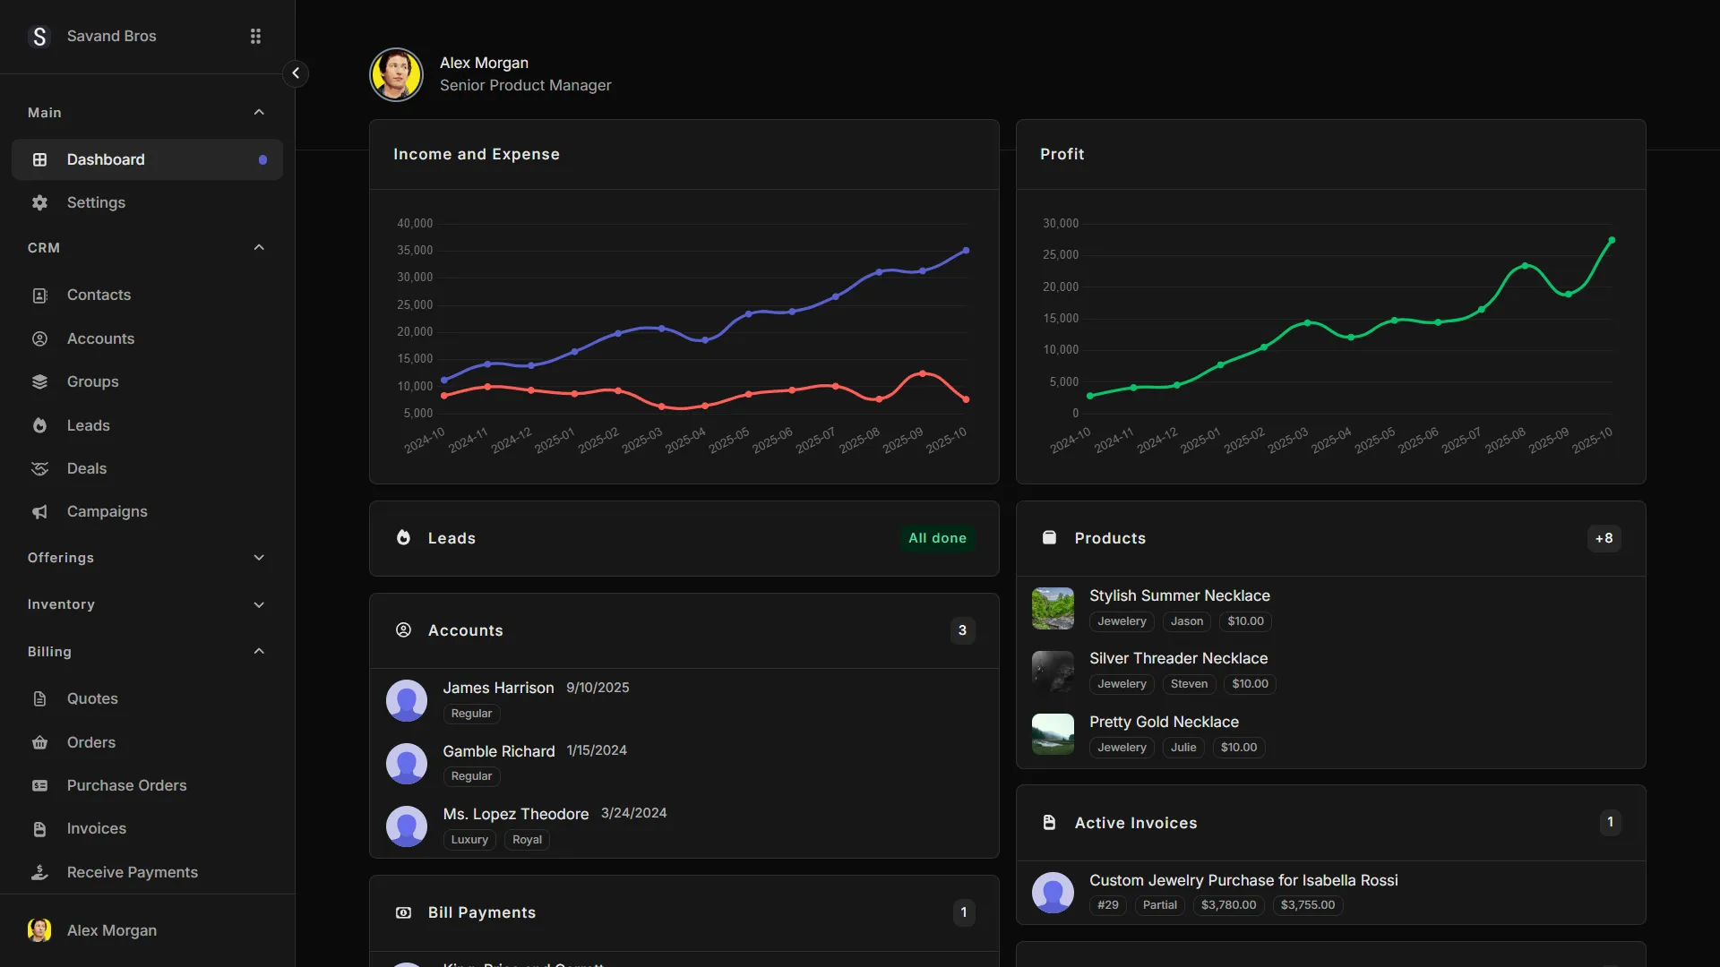Click the Partial status tag on the invoice

pyautogui.click(x=1159, y=904)
